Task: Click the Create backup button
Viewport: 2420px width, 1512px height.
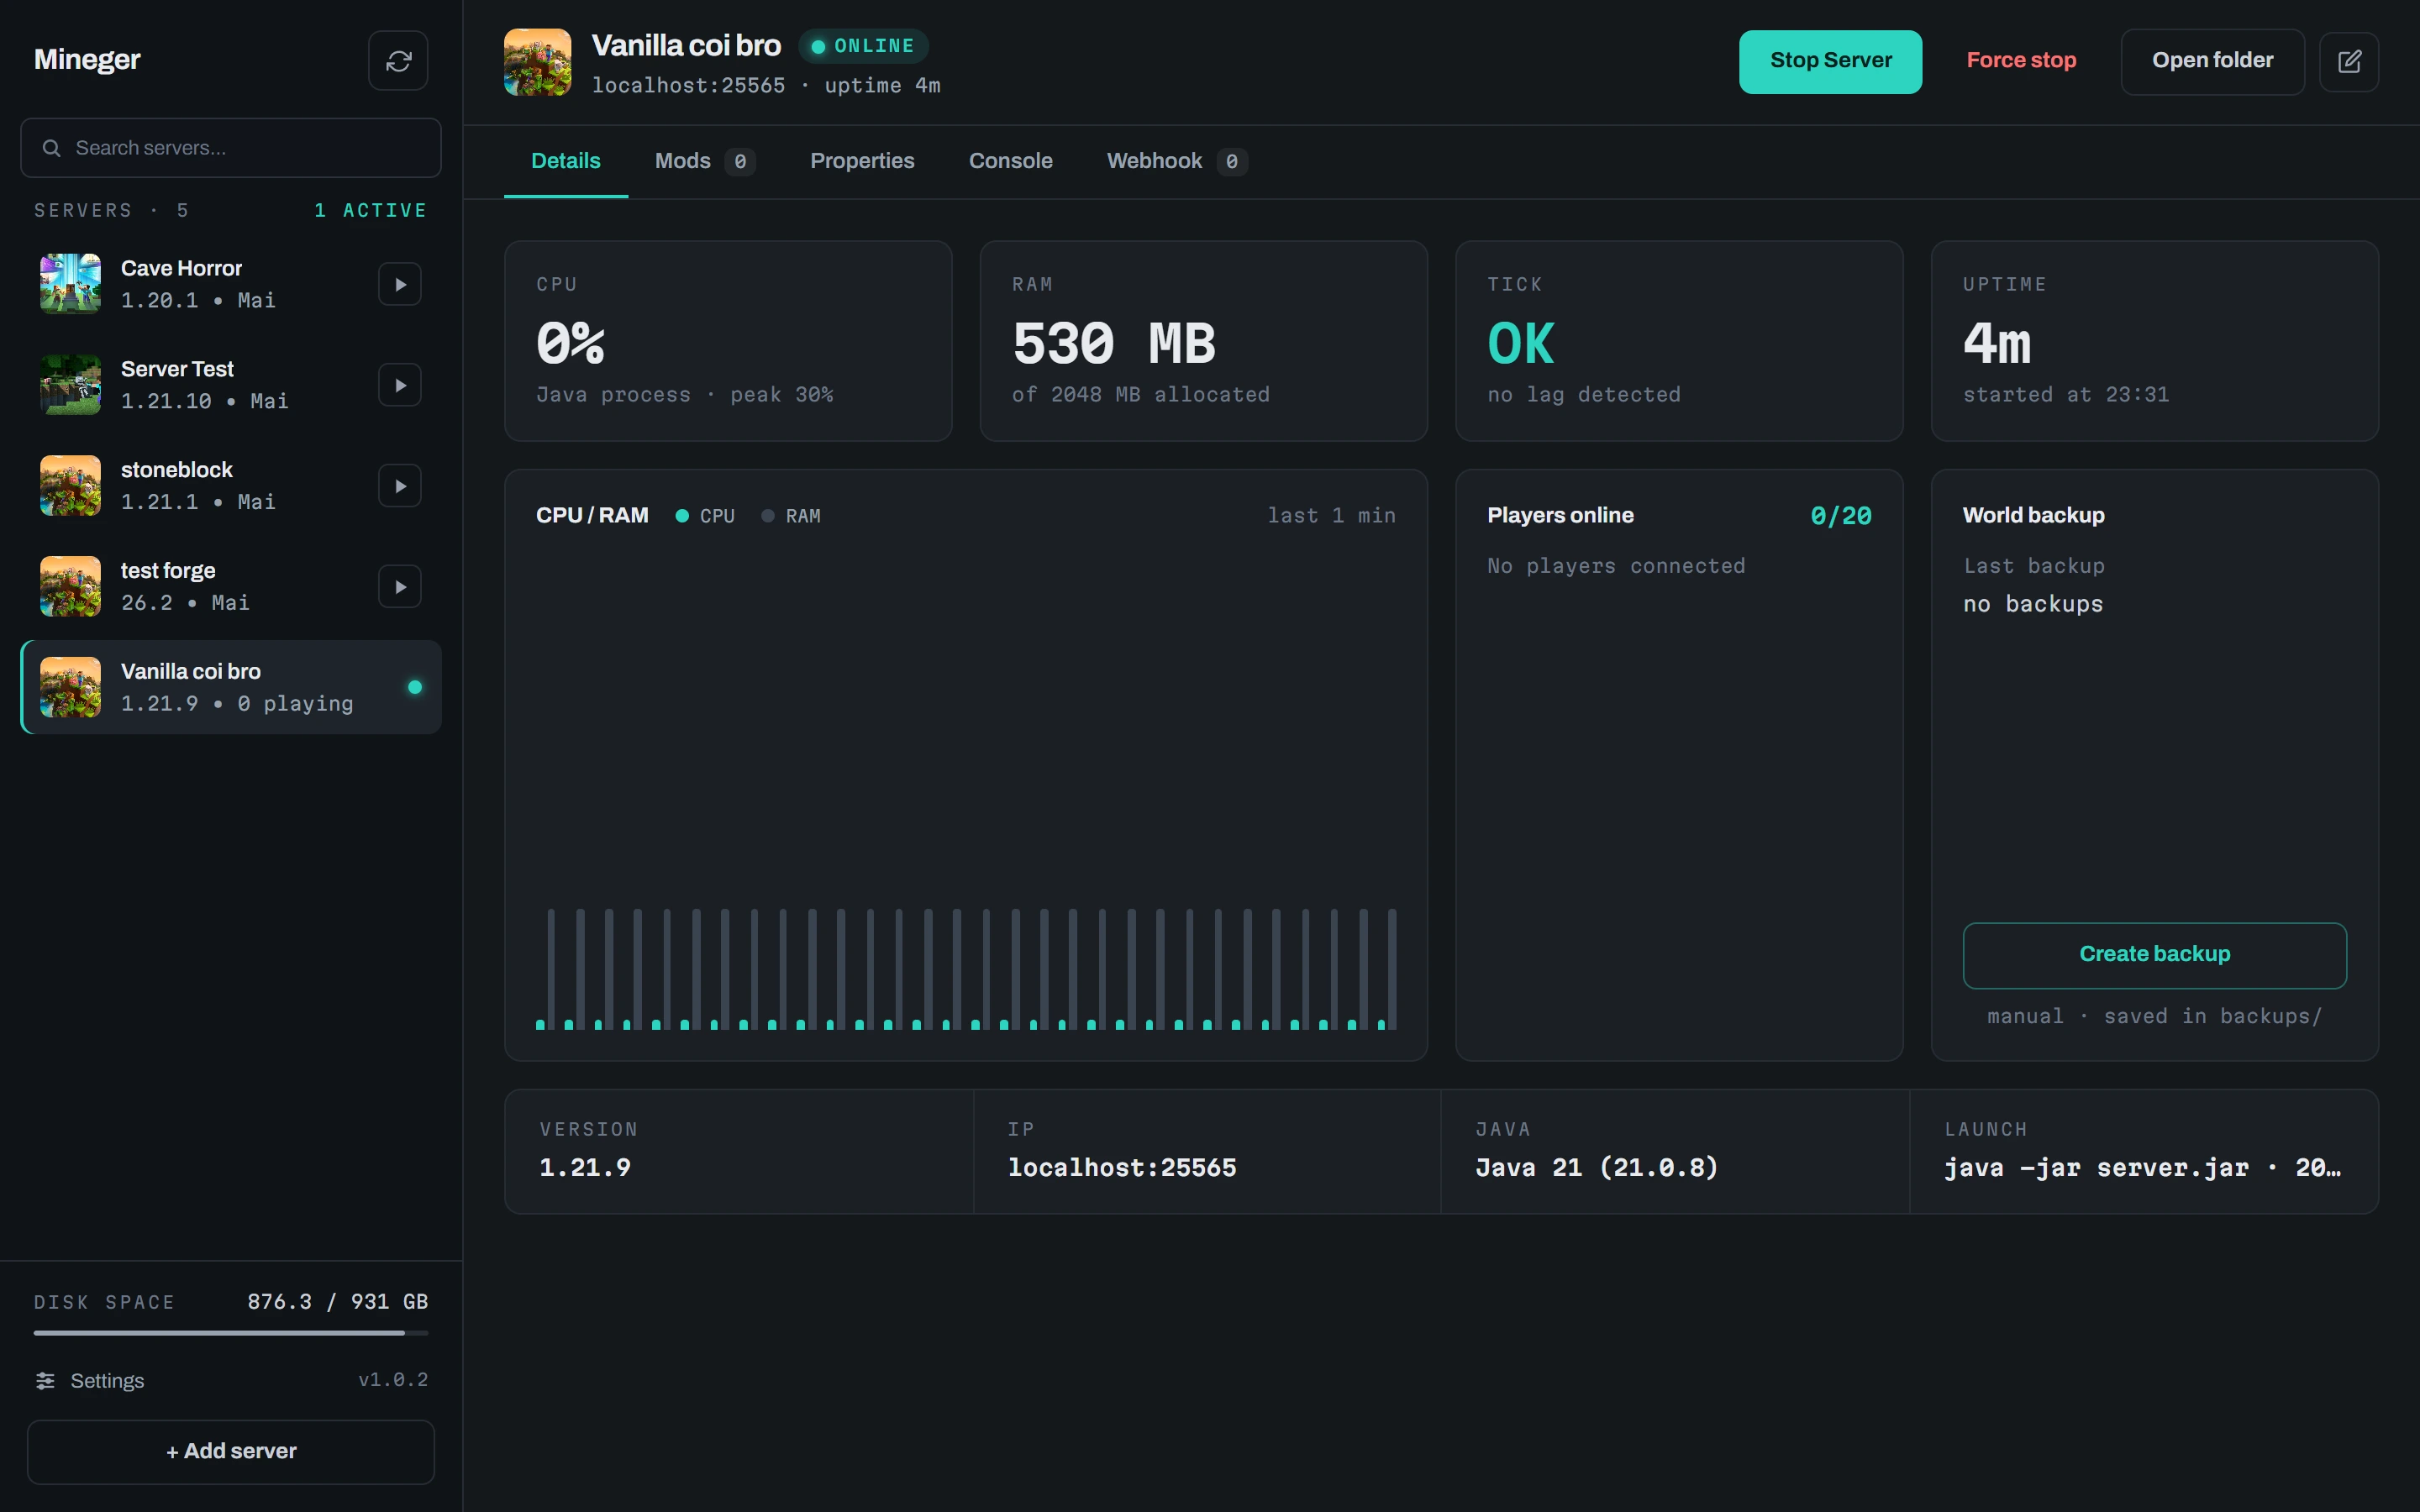Action: (2154, 955)
